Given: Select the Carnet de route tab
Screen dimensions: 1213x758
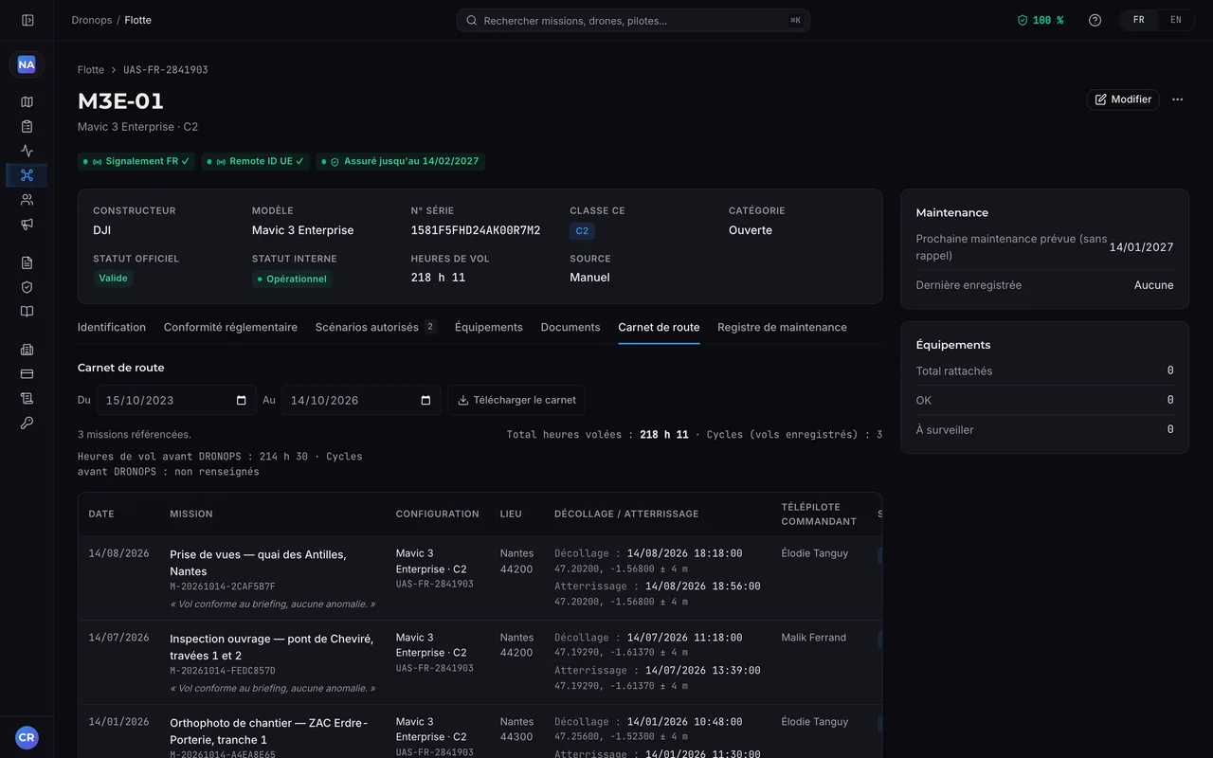Looking at the screenshot, I should tap(659, 327).
